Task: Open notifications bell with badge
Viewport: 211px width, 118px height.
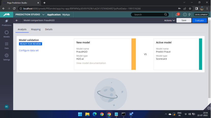Action: (177, 14)
